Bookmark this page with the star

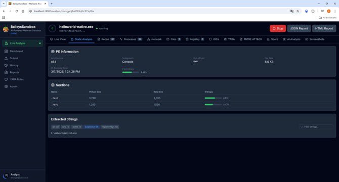click(298, 11)
